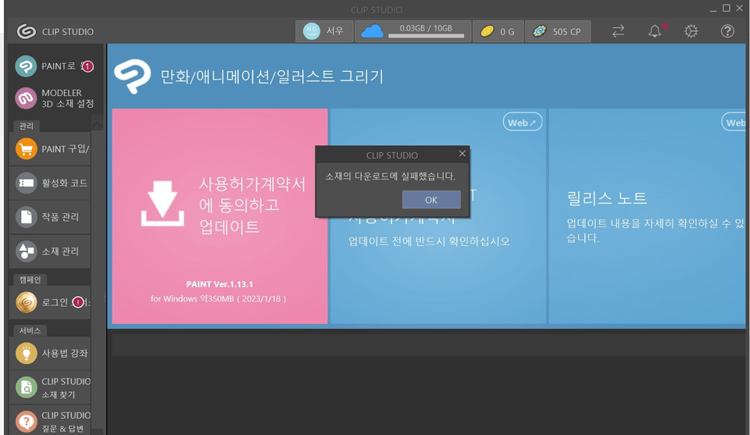This screenshot has height=435, width=750.
Task: Open PAINT 구입 shopping cart item
Action: (x=50, y=149)
